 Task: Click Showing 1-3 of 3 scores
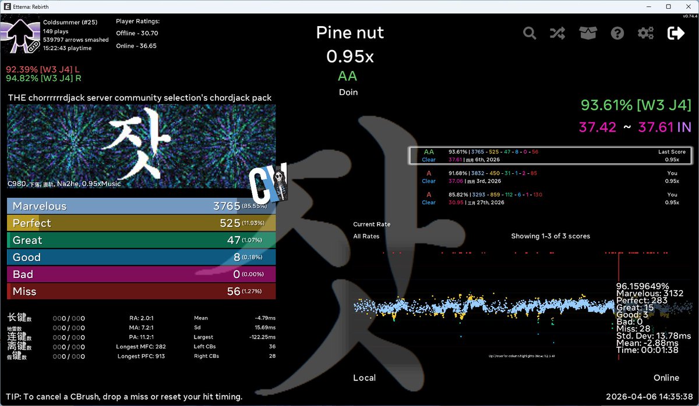tap(550, 236)
